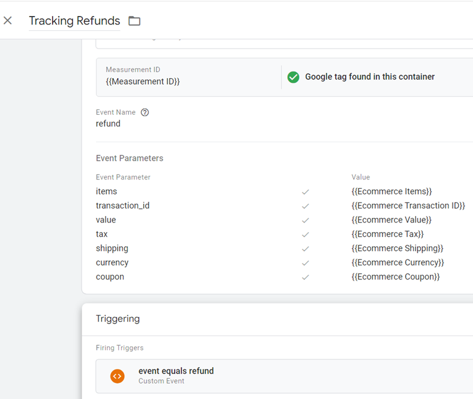Select the Triggering section header
473x399 pixels.
(x=118, y=318)
